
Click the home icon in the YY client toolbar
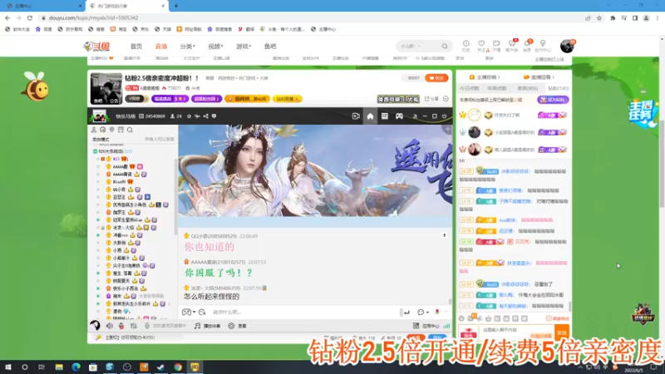[370, 116]
